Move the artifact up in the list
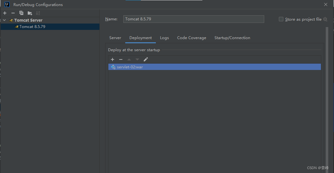Screen dimensions: 334x173 point(129,59)
